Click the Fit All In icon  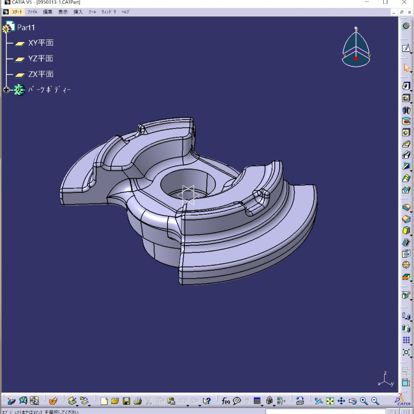pyautogui.click(x=329, y=401)
